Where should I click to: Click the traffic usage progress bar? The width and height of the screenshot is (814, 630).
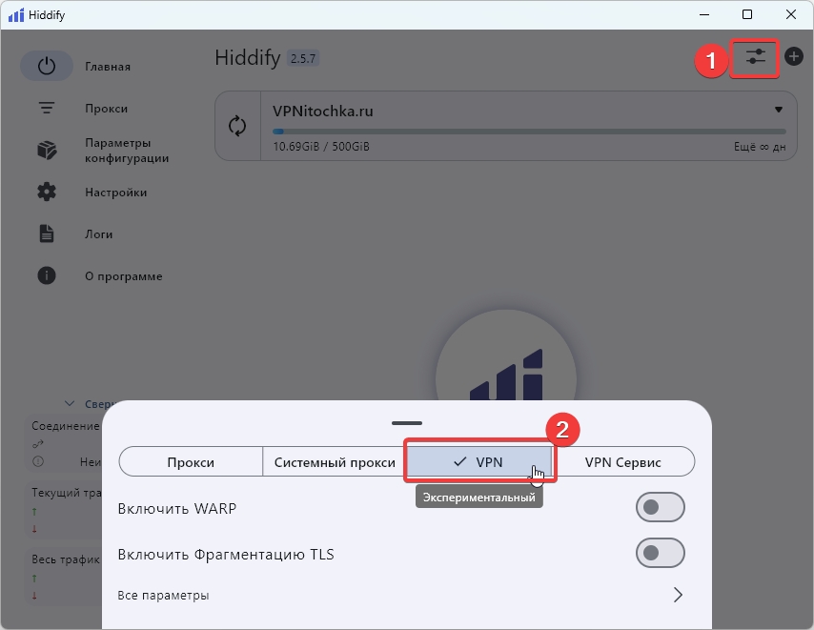pos(529,132)
